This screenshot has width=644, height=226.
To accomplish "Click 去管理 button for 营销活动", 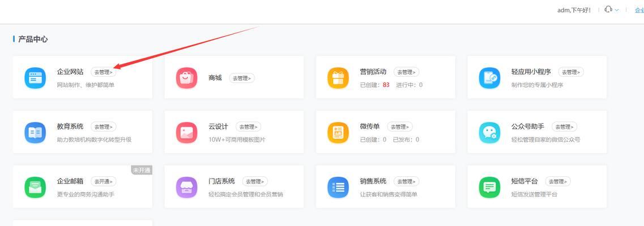I will [x=407, y=72].
